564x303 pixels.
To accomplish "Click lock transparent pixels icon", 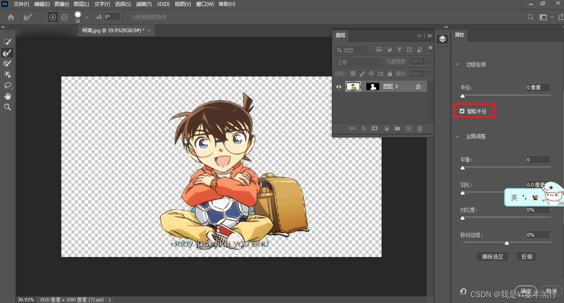I will [x=353, y=74].
